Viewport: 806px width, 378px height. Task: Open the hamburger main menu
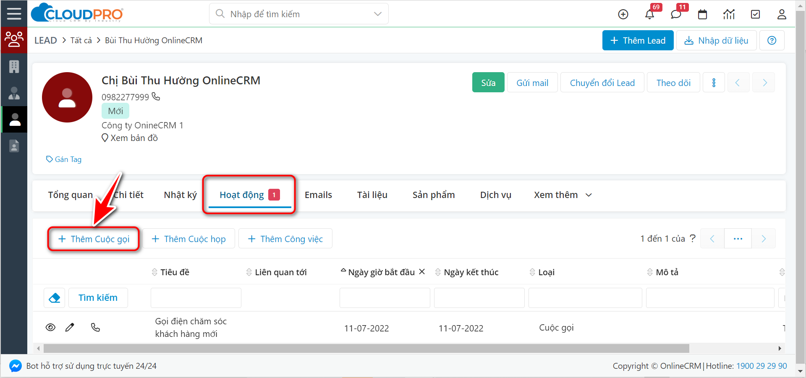(14, 14)
